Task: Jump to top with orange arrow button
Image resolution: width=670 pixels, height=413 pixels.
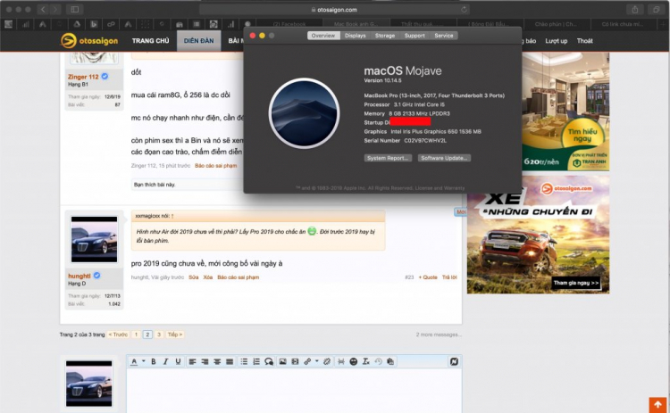Action: click(x=657, y=405)
